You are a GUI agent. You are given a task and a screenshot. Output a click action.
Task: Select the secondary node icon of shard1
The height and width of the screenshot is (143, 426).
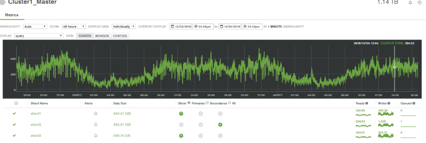click(220, 114)
